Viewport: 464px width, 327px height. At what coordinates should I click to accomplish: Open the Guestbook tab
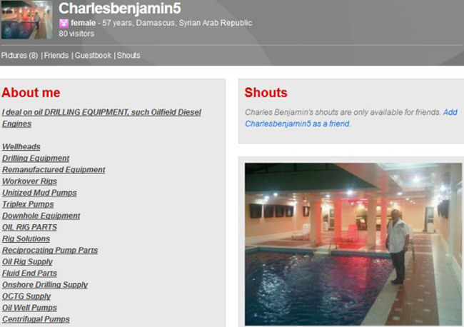pyautogui.click(x=93, y=56)
